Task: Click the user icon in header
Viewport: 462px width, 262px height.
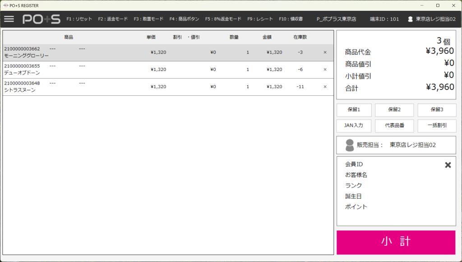Action: 410,19
